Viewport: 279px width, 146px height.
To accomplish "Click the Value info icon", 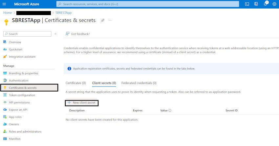I will pyautogui.click(x=170, y=111).
